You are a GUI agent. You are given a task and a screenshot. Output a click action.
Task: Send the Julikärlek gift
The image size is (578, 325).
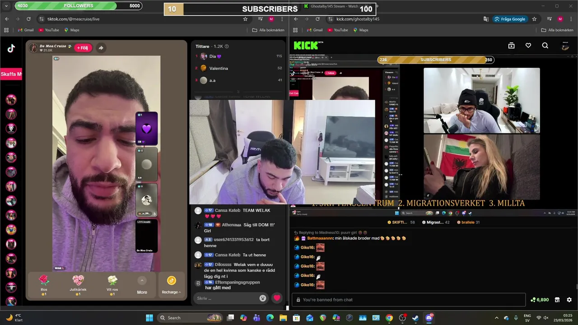tap(78, 285)
